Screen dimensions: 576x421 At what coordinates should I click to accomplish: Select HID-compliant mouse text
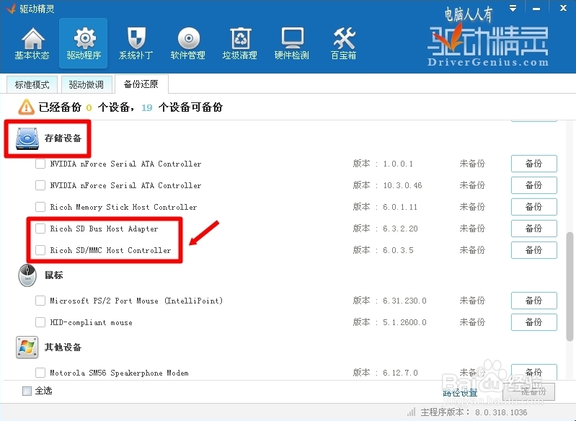91,322
